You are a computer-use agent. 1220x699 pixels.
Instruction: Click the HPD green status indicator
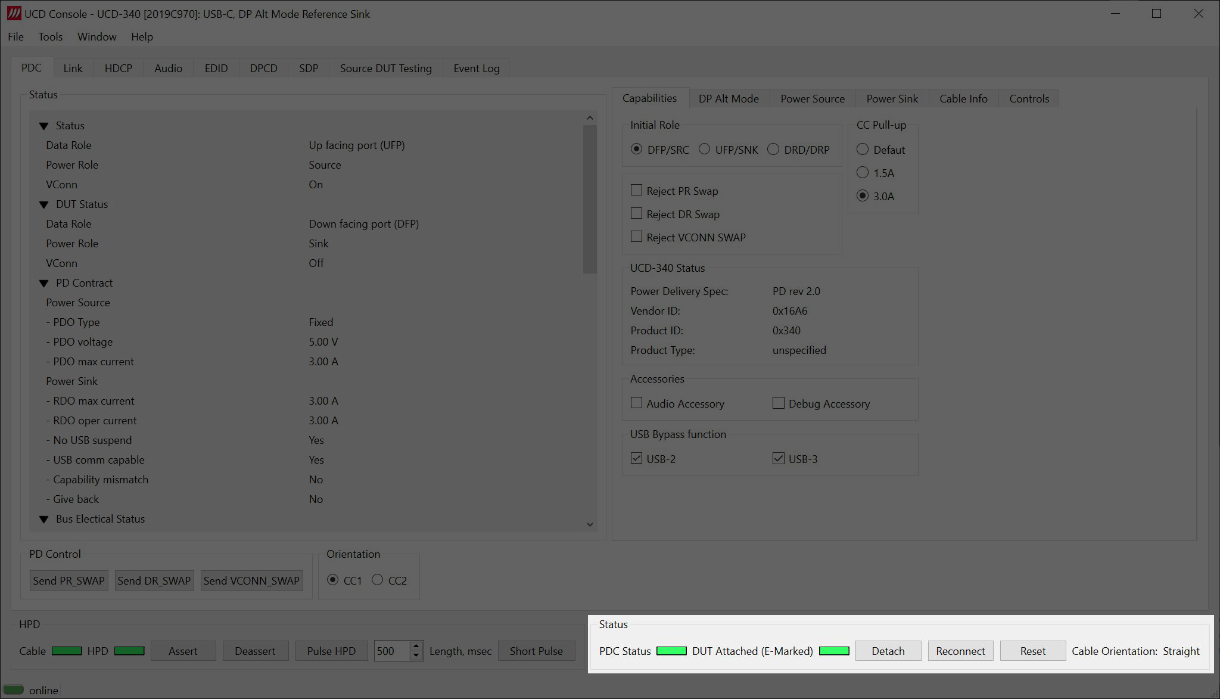(x=129, y=651)
